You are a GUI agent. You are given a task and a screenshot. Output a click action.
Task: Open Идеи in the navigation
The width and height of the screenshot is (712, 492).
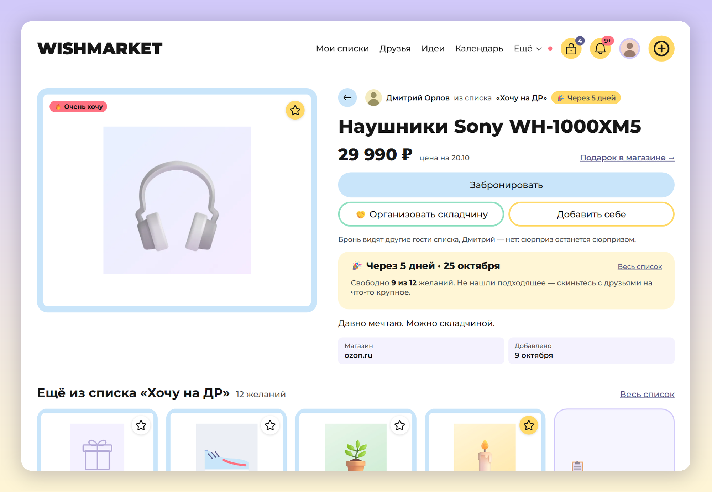point(433,48)
